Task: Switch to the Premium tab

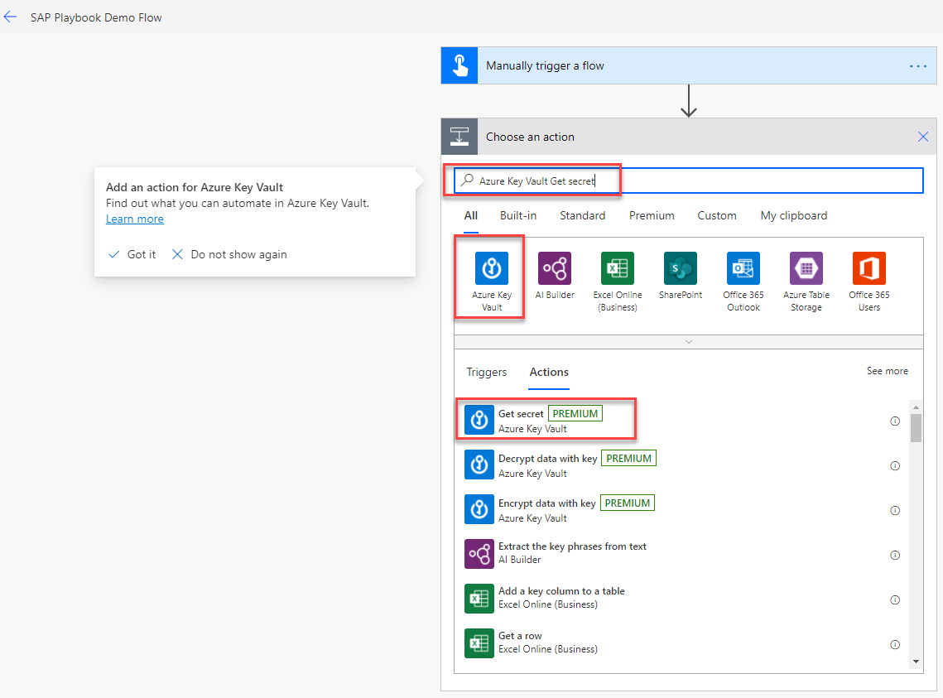Action: 652,215
